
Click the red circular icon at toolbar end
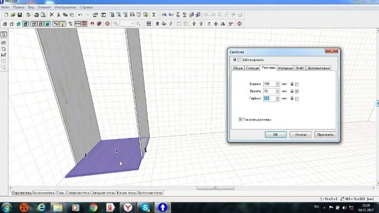[239, 24]
